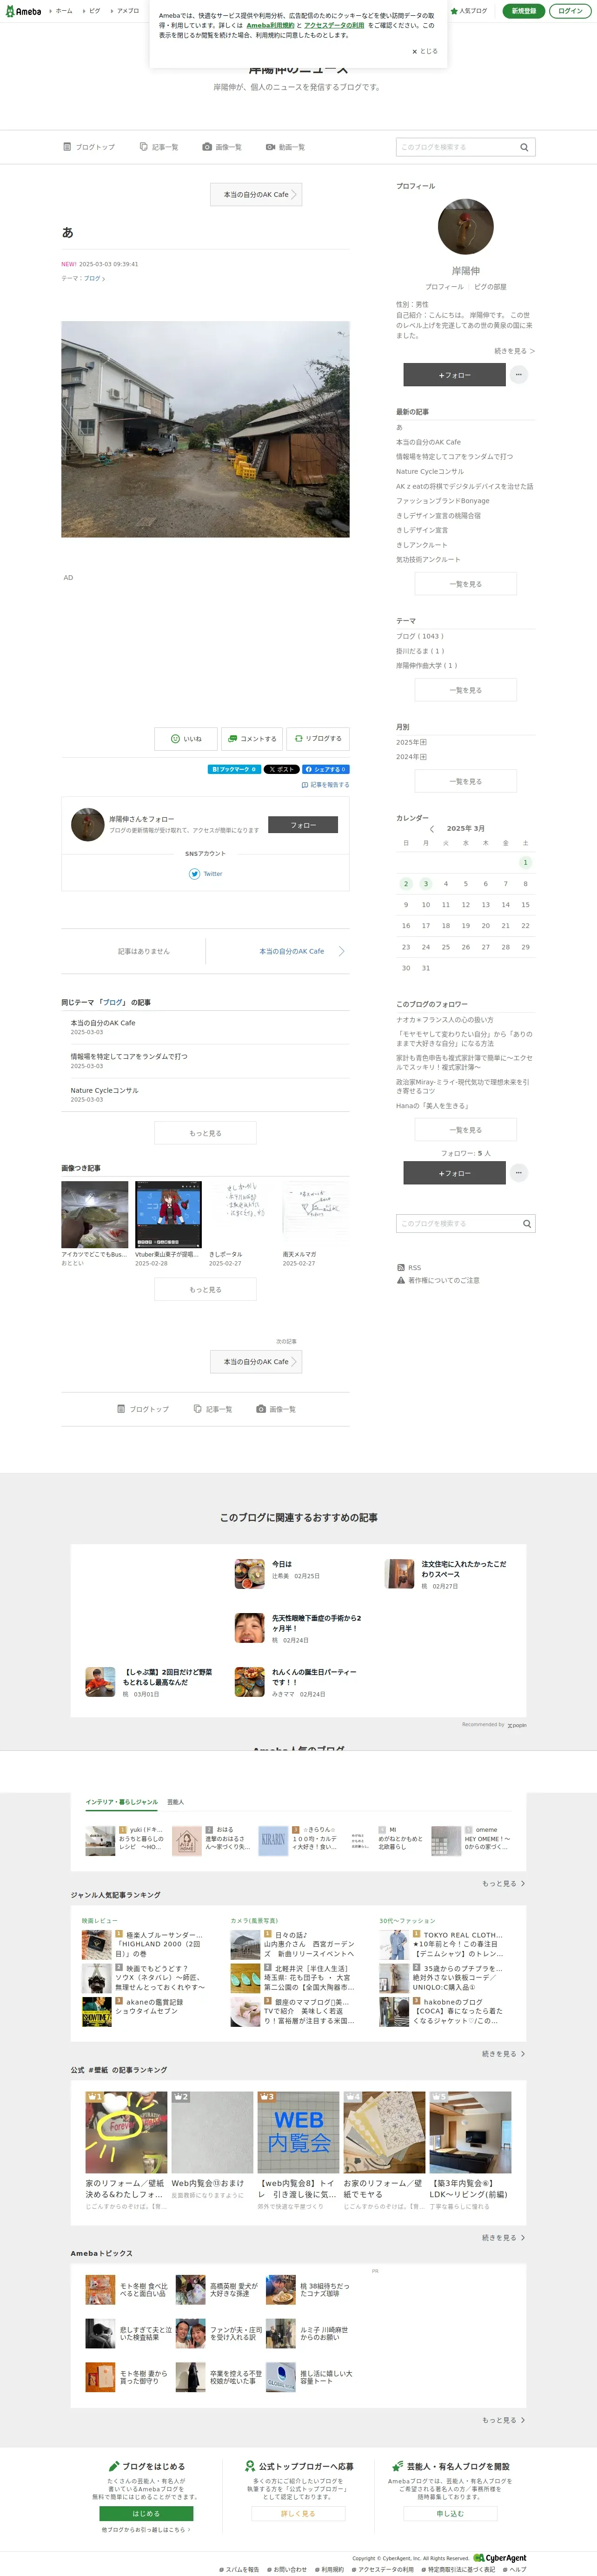
Task: Click the green 新規登録 button
Action: (523, 11)
